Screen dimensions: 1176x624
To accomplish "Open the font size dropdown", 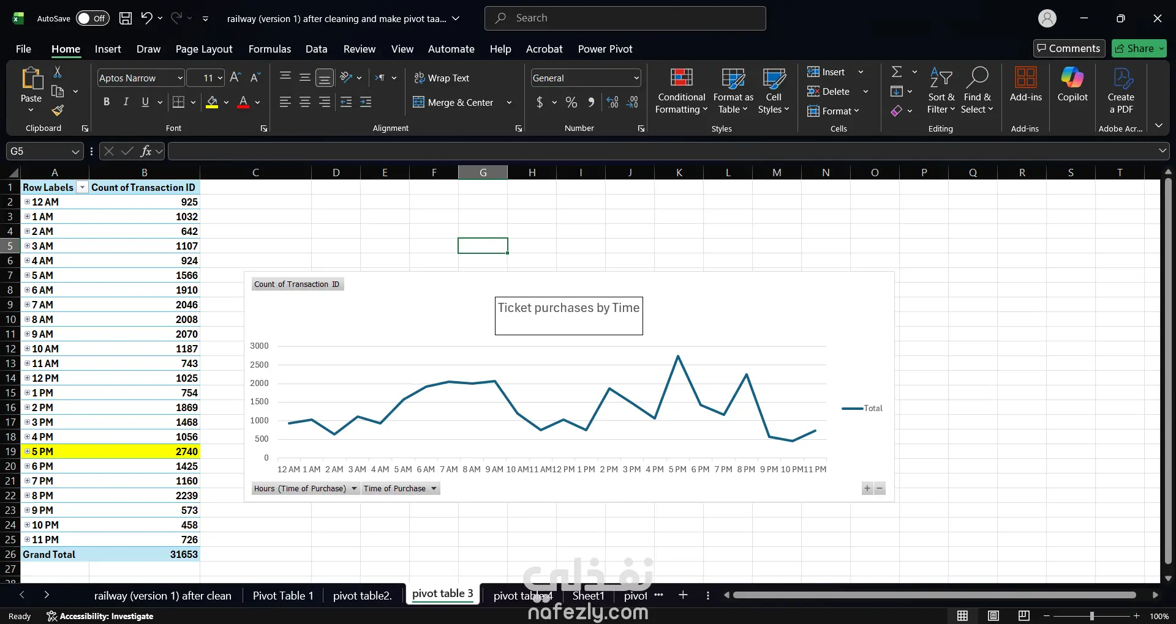I will tap(220, 78).
